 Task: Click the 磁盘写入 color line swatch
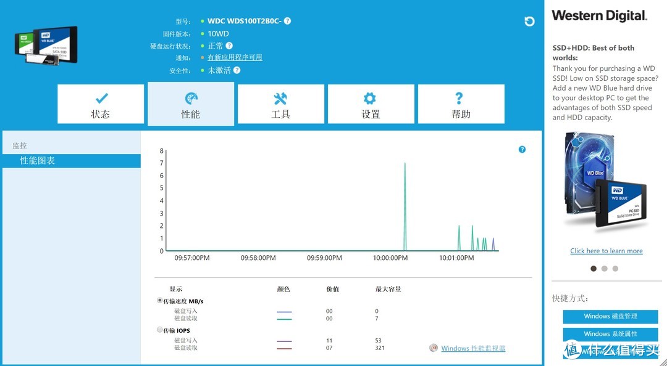click(x=283, y=311)
